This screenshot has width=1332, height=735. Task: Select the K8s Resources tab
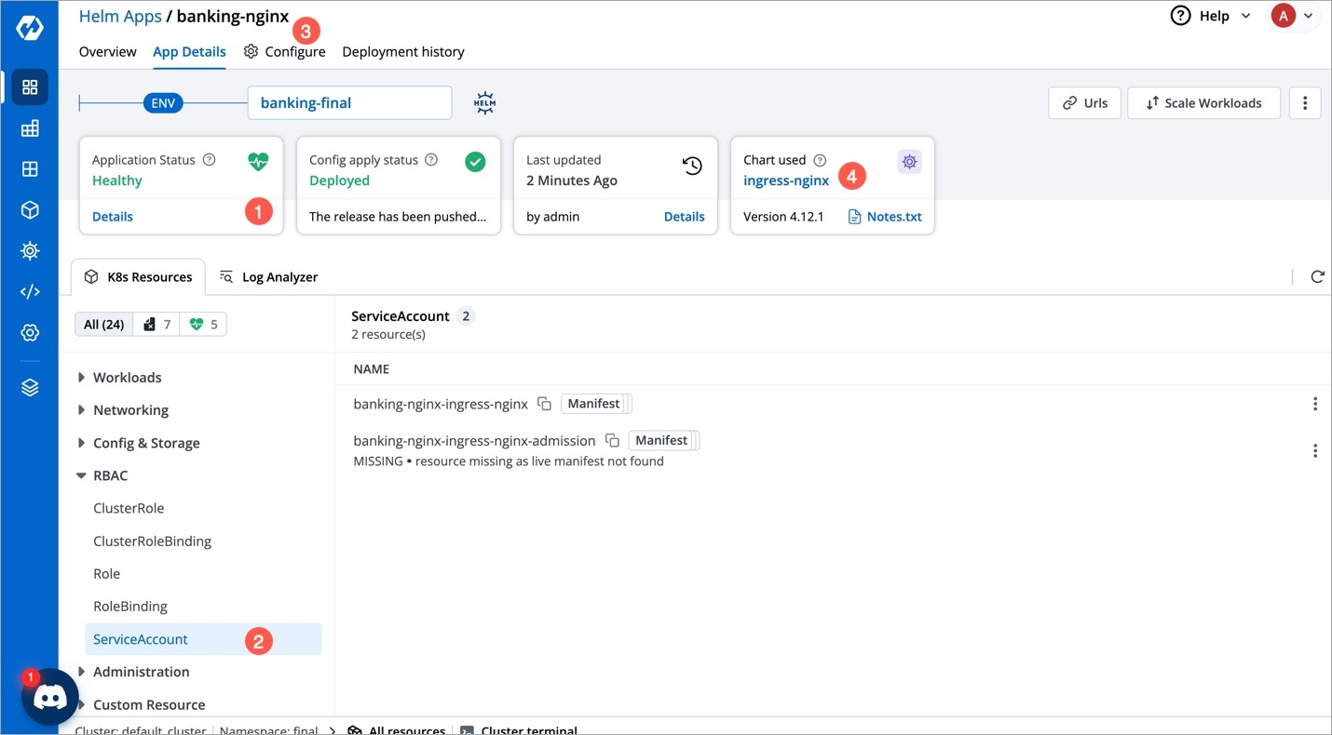coord(138,277)
